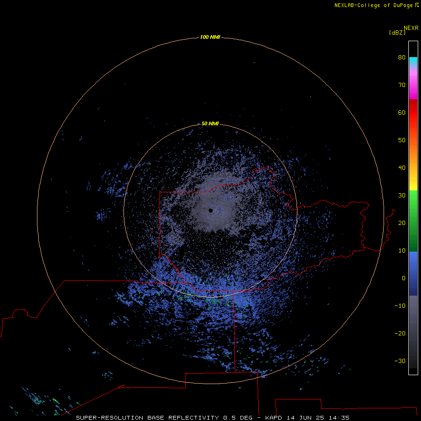The image size is (421, 421).
Task: Click the 0 dBZ scale label
Action: (404, 278)
